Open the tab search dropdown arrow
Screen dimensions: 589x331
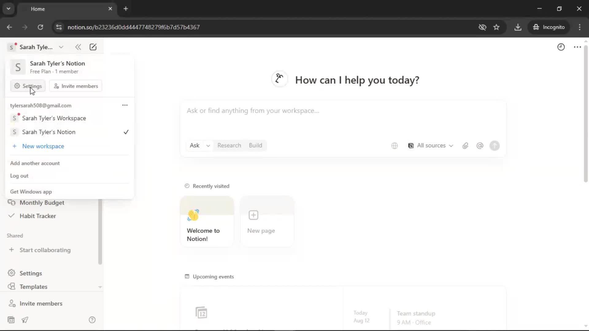9,9
